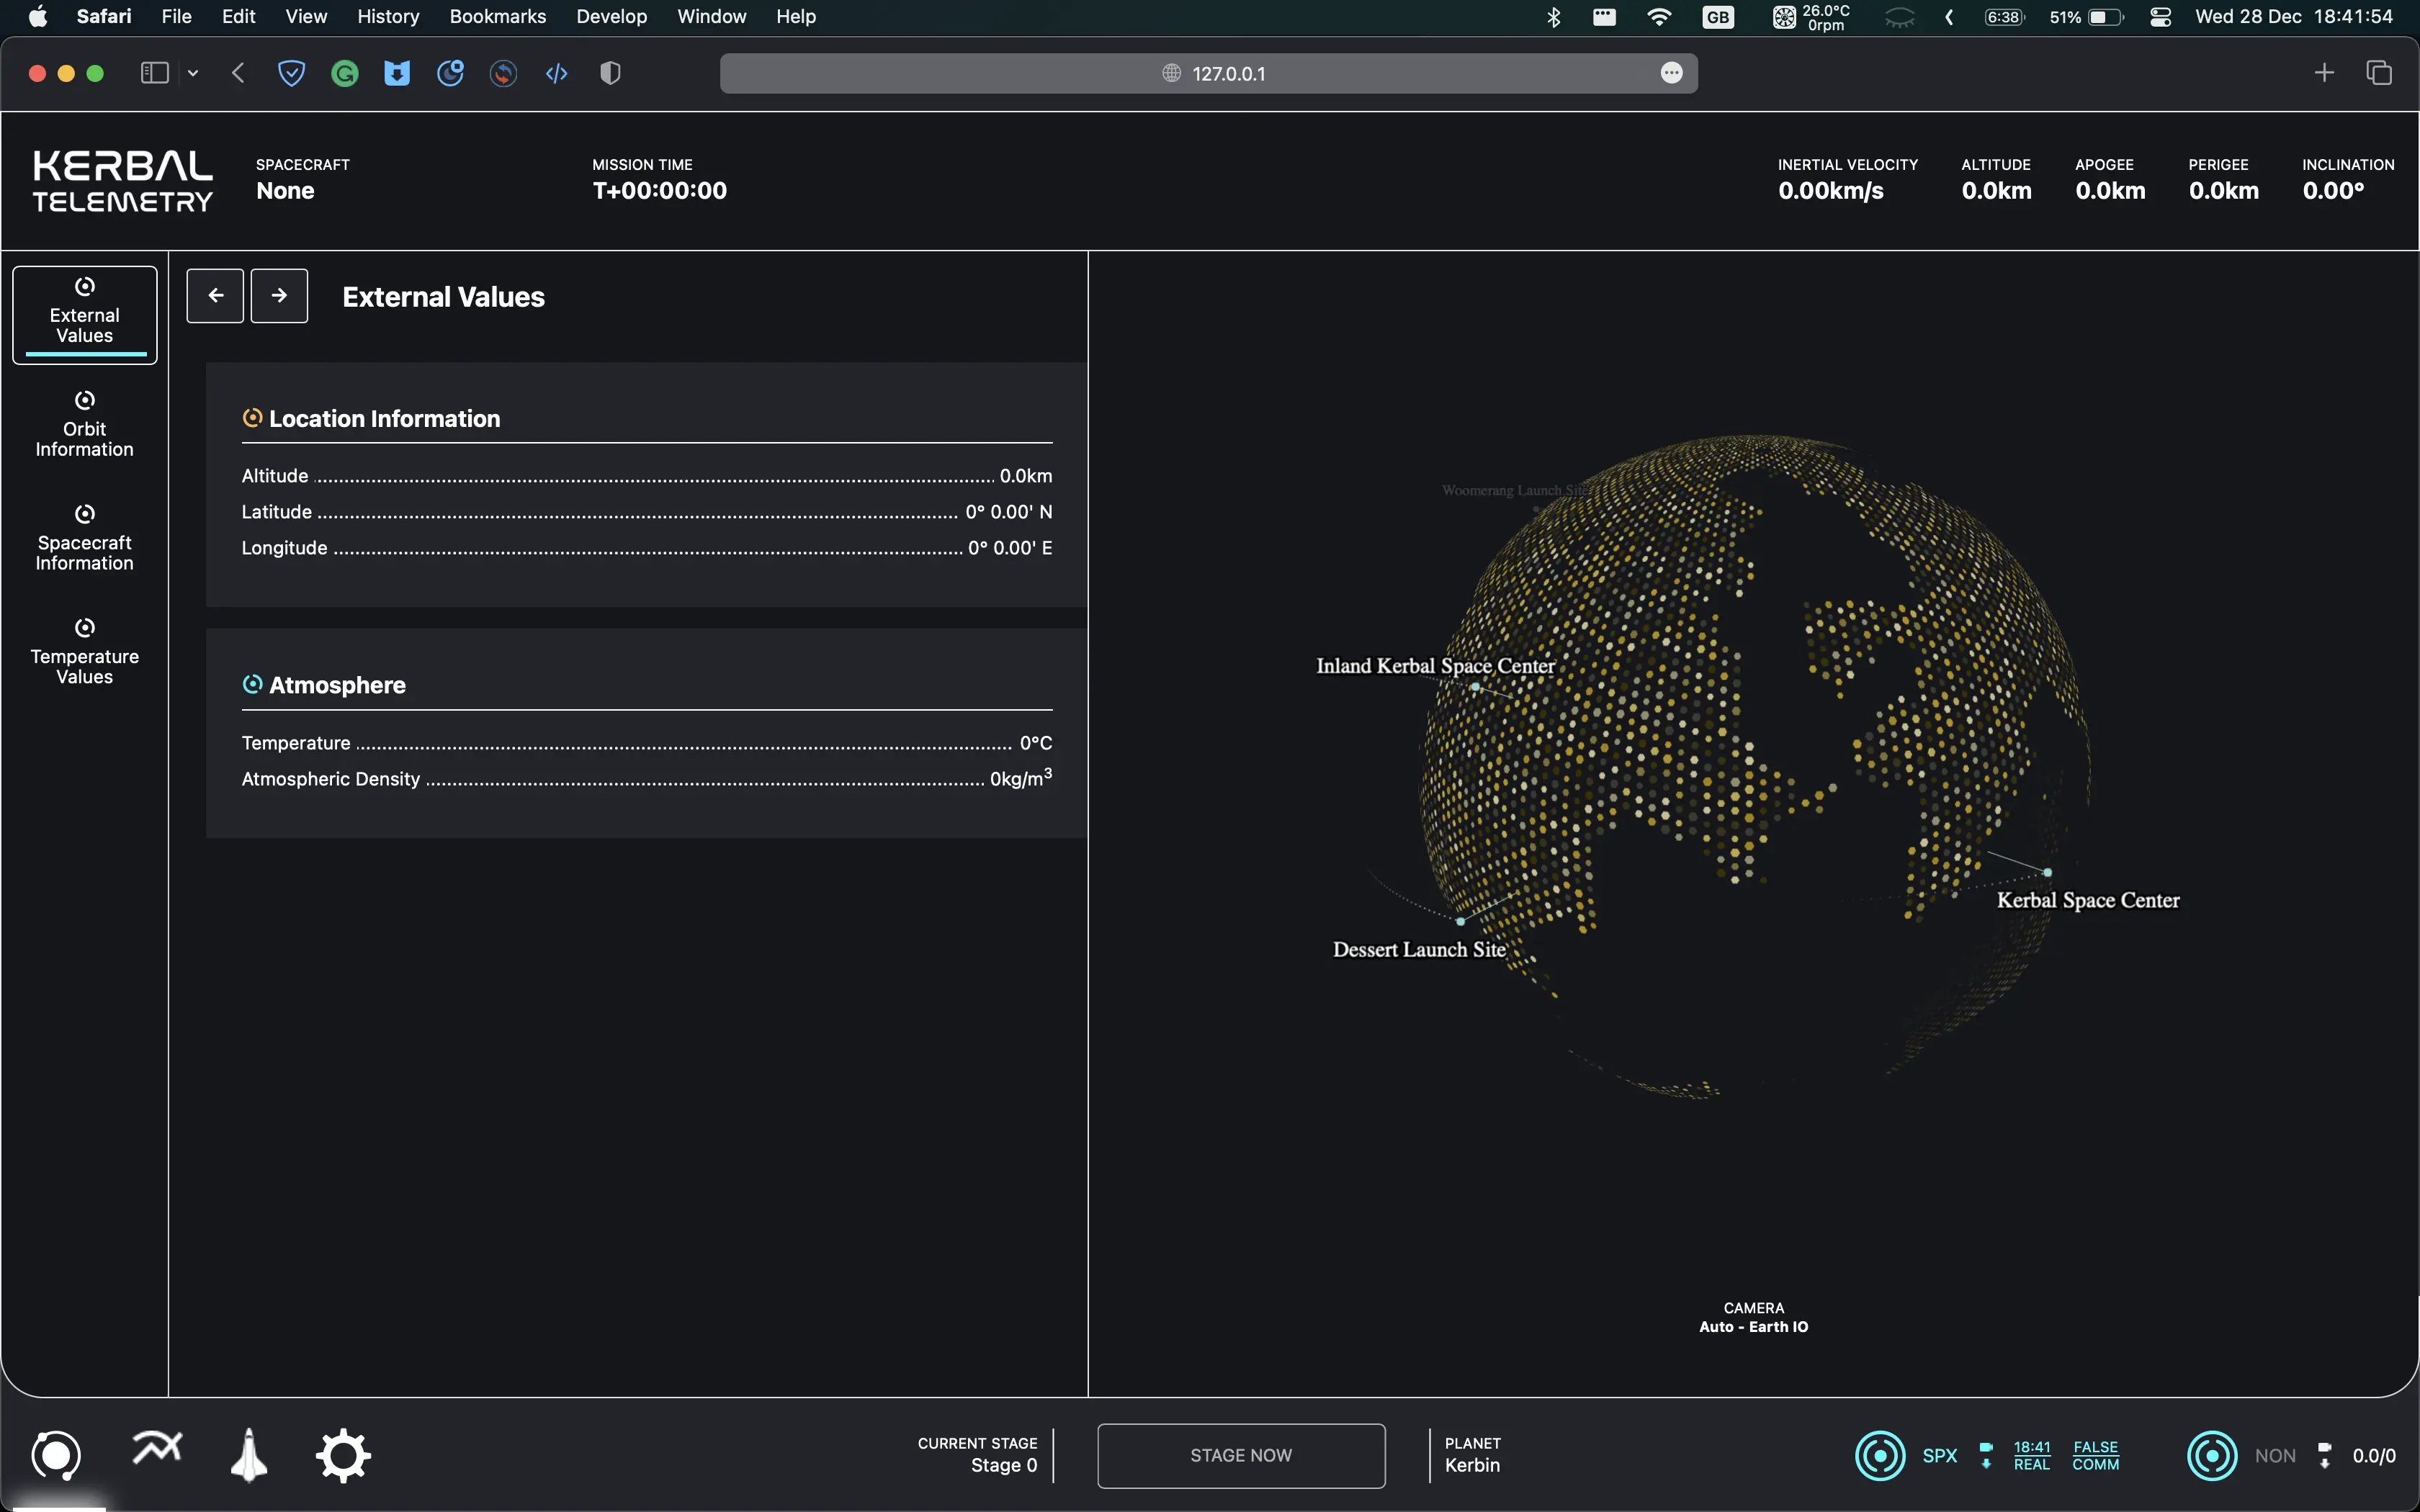2420x1512 pixels.
Task: Open the Orbit Information sidebar panel
Action: click(x=85, y=425)
